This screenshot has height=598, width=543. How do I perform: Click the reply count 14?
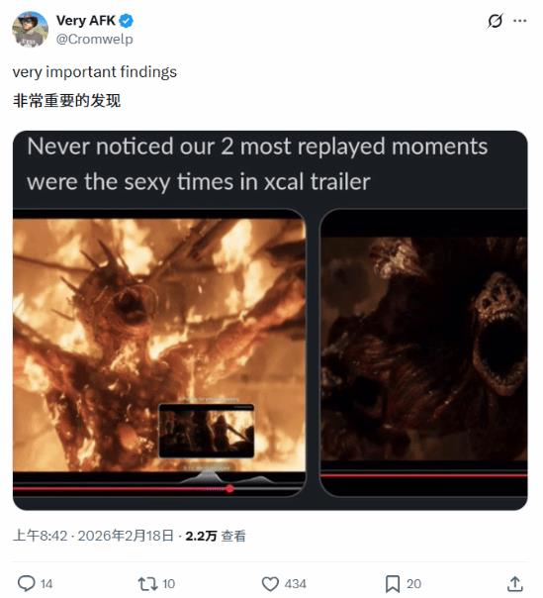tap(46, 584)
